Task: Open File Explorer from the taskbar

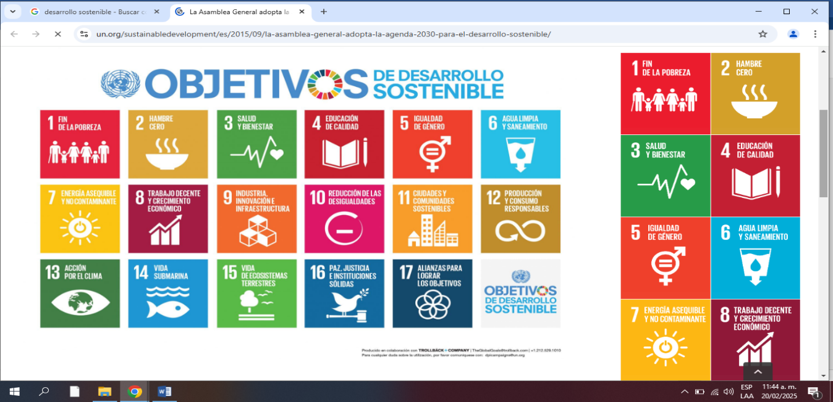Action: [104, 392]
